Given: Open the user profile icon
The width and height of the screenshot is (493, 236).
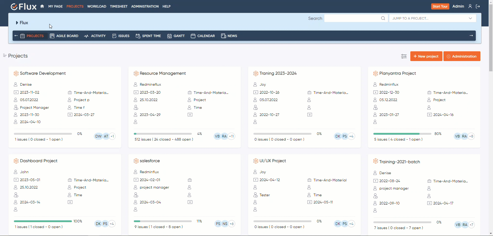Looking at the screenshot, I should tap(470, 6).
